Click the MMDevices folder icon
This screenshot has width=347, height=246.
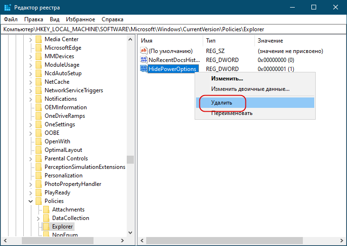click(x=38, y=56)
